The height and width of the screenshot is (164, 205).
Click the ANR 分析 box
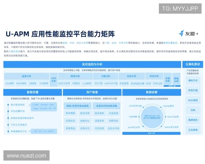[54, 80]
